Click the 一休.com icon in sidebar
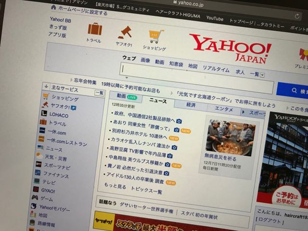The image size is (308, 231). (42, 130)
